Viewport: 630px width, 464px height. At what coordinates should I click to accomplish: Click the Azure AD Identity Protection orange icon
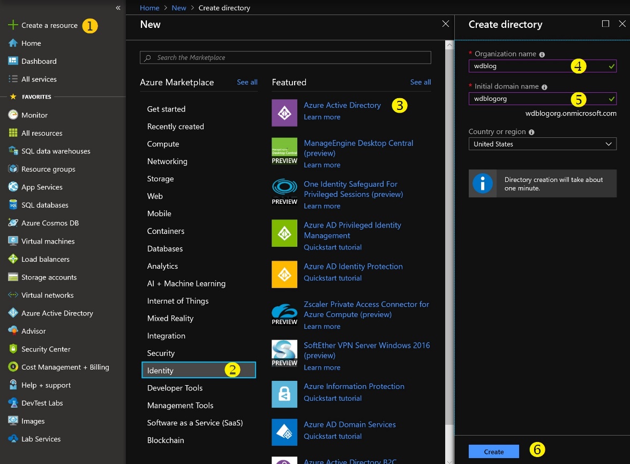pos(284,275)
